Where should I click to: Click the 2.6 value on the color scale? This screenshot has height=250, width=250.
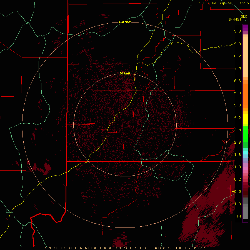click(237, 142)
